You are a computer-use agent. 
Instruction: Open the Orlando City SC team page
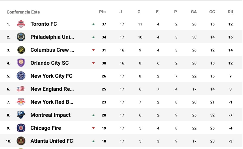pos(50,63)
